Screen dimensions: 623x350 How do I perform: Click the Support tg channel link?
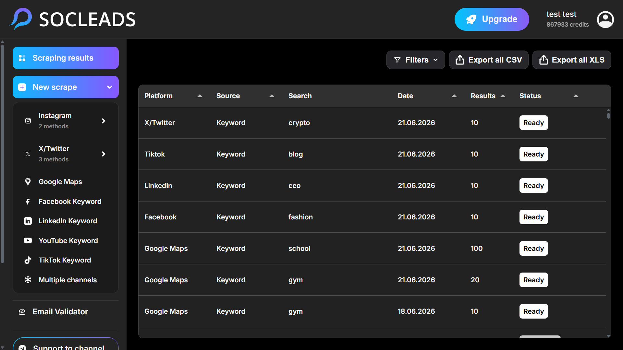click(x=66, y=344)
